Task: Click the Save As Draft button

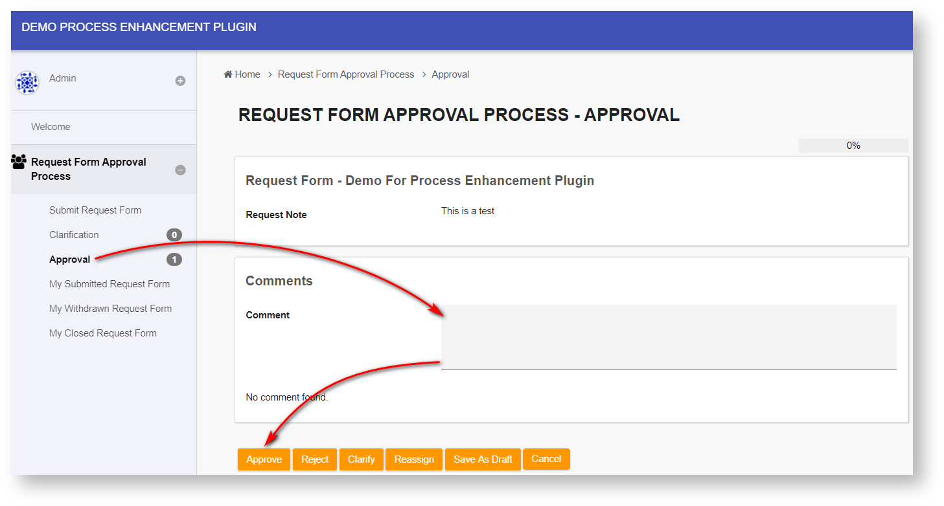Action: point(483,459)
